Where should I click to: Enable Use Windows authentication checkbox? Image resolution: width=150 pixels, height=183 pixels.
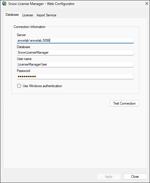coord(19,86)
